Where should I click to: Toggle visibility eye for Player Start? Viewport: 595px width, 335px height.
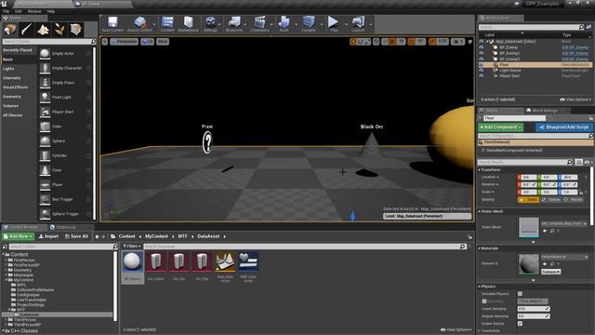coord(482,76)
